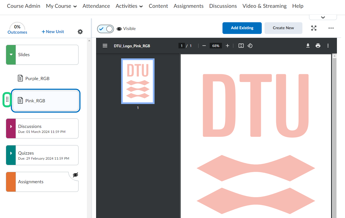Grab the drag handle beside Pink_RGB
Image resolution: width=345 pixels, height=218 pixels.
[7, 100]
